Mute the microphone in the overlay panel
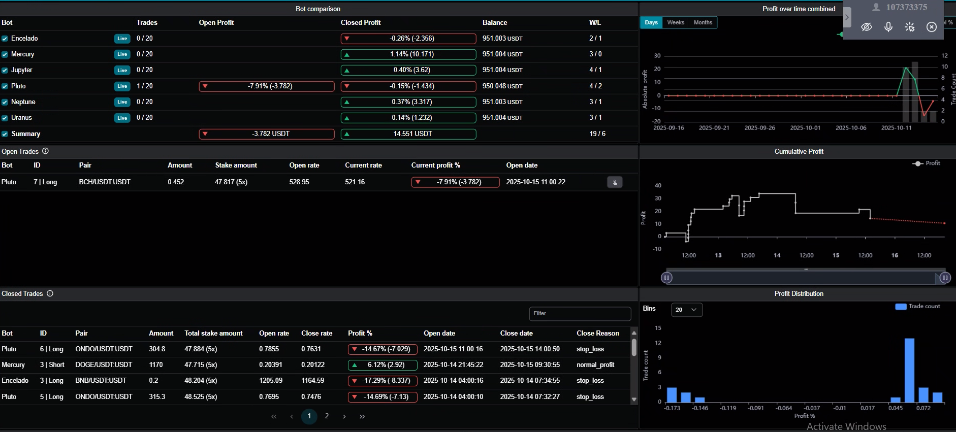This screenshot has width=956, height=432. [888, 27]
